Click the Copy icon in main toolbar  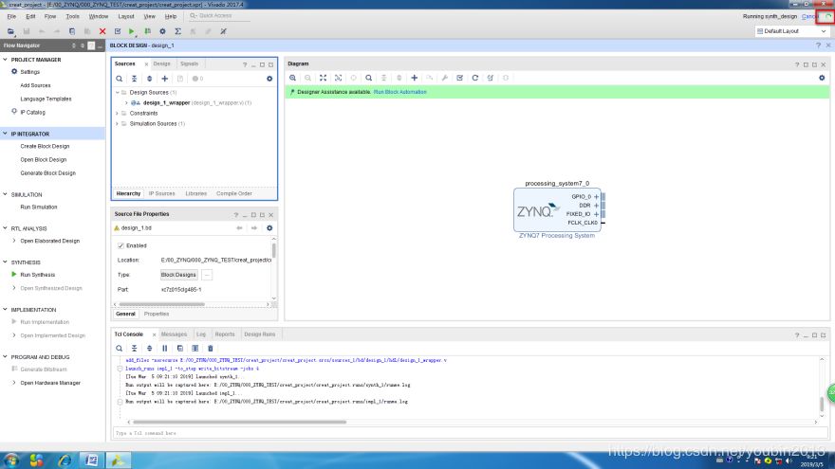72,31
